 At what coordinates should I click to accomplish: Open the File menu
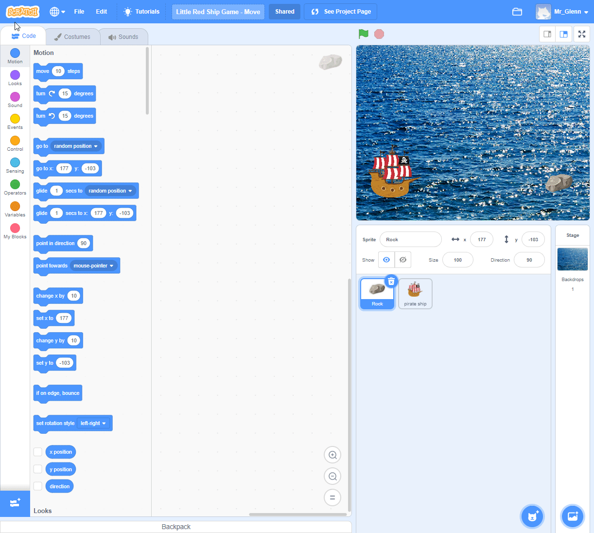point(79,12)
